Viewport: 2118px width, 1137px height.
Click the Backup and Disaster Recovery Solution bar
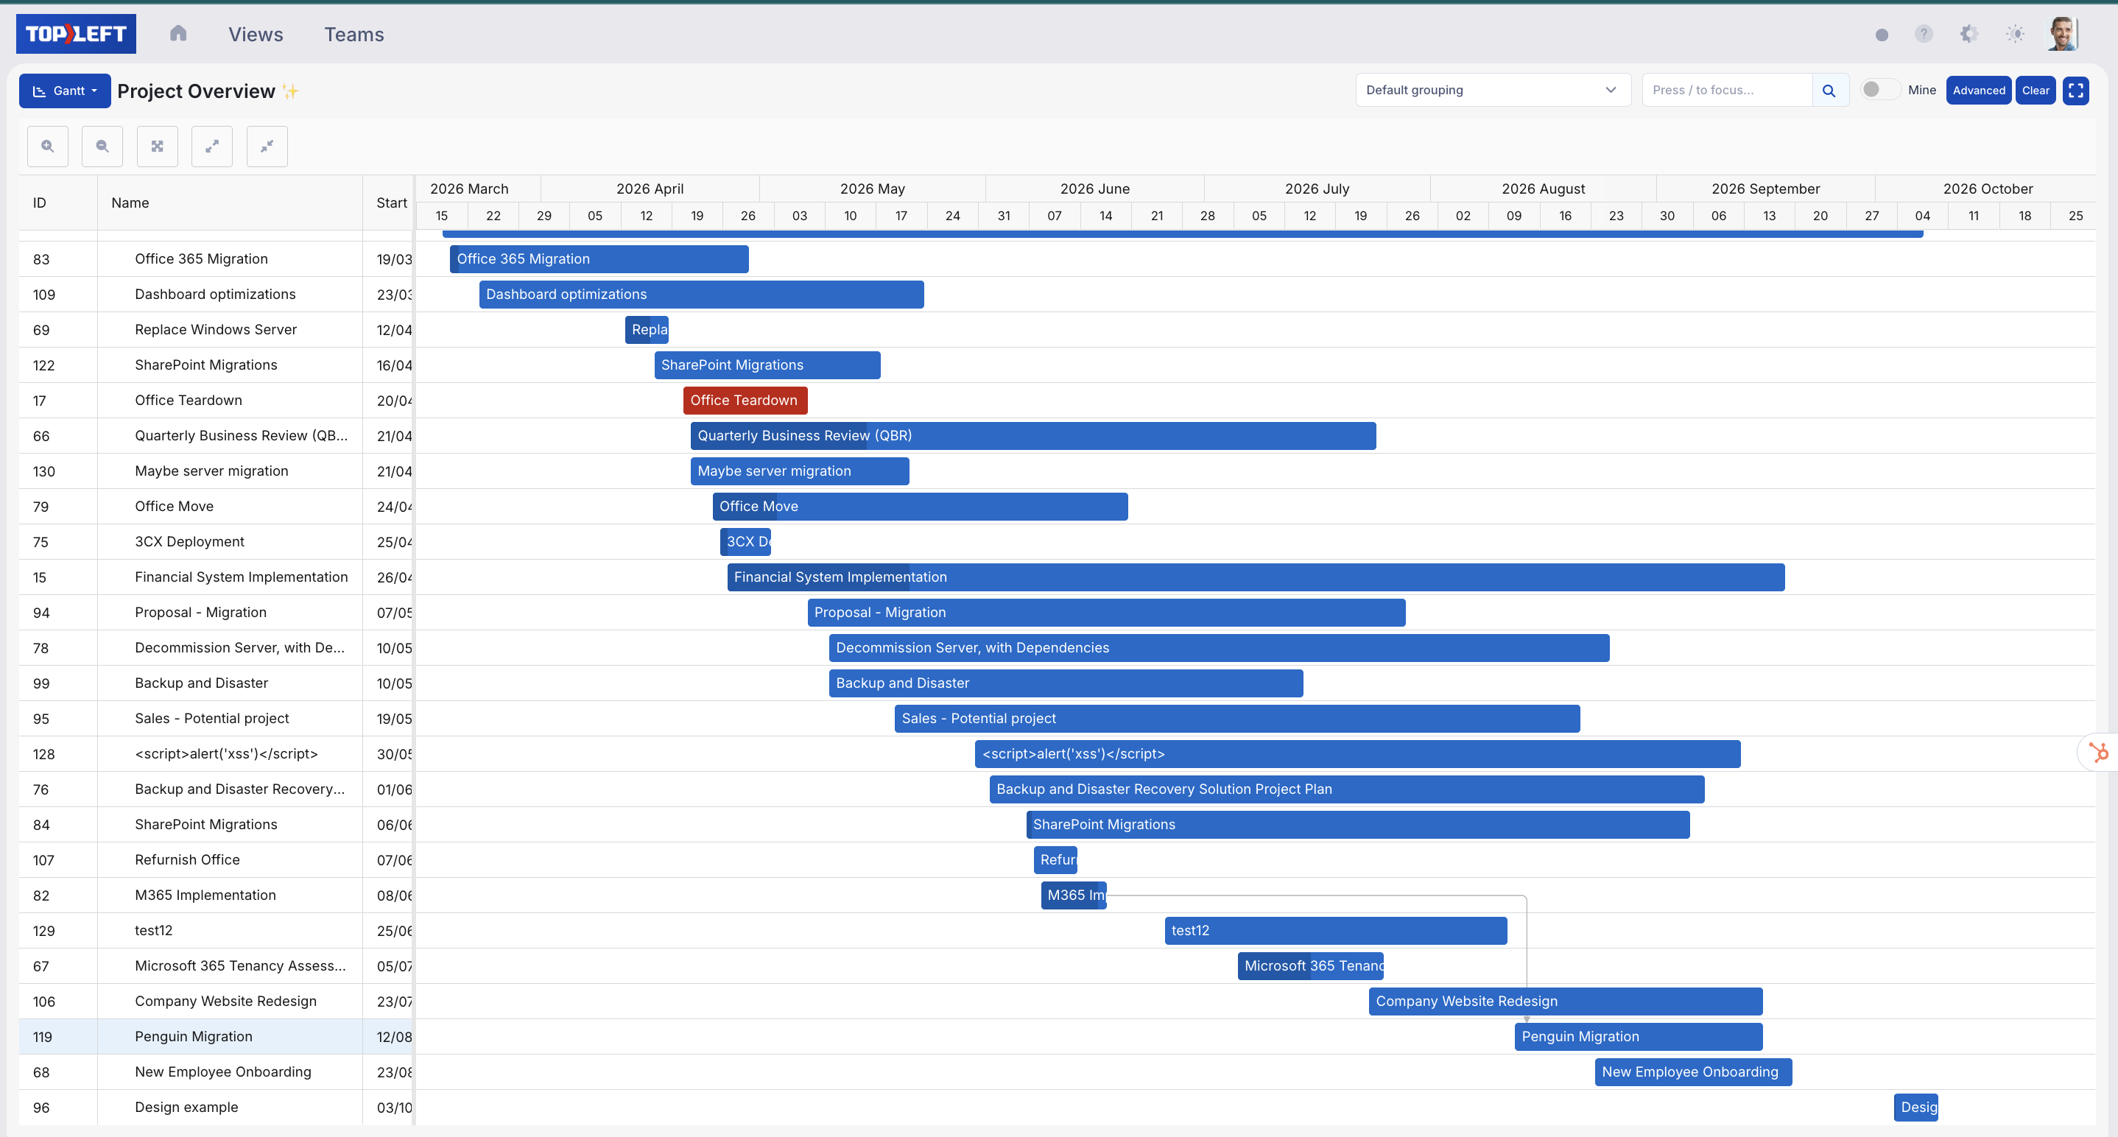click(x=1347, y=789)
